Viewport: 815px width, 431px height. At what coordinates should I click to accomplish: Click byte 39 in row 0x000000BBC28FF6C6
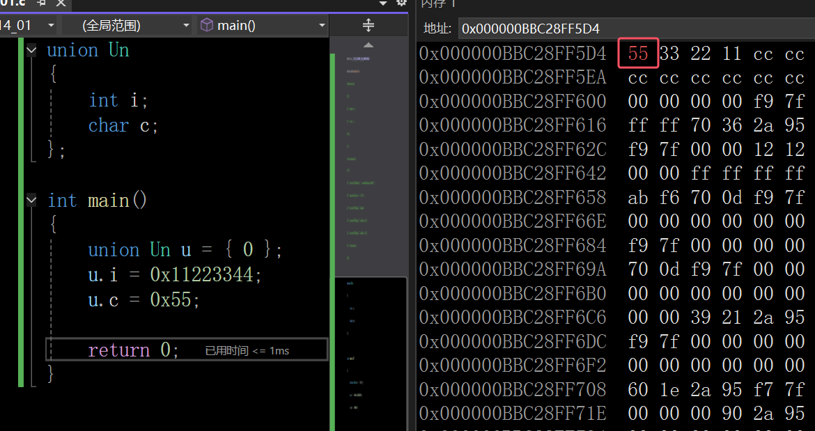(701, 318)
